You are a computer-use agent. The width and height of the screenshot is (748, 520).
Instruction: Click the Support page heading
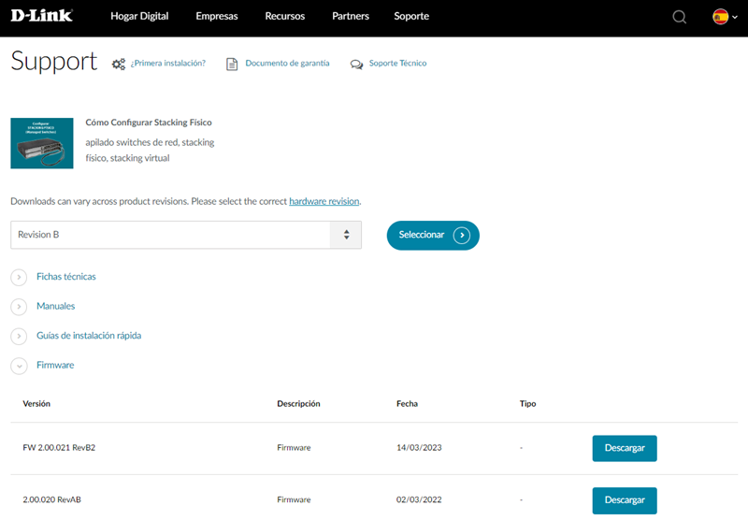tap(54, 62)
